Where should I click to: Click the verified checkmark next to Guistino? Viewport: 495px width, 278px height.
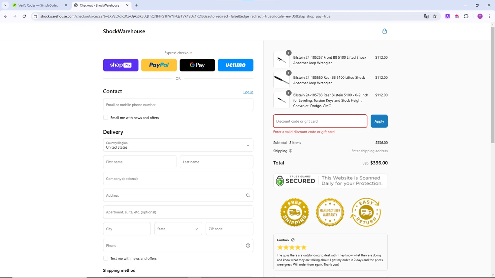coord(293,240)
